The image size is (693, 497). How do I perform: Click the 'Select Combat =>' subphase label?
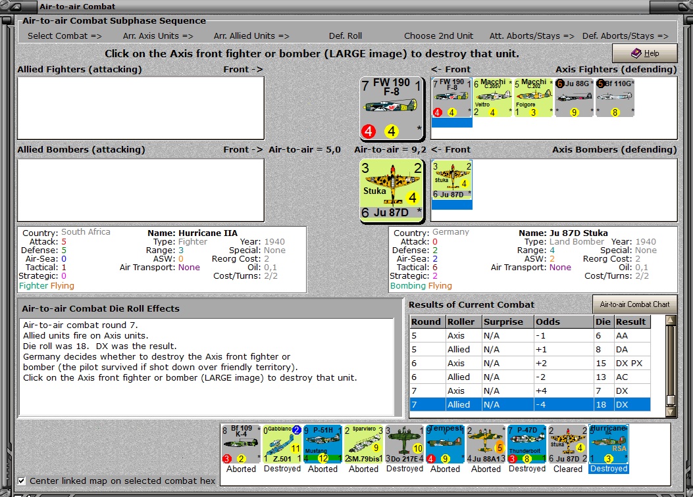pos(64,35)
